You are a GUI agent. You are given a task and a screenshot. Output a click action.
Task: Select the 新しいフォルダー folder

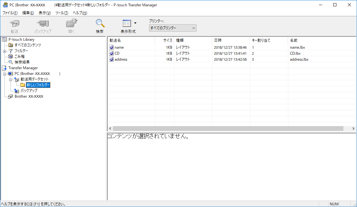pos(38,85)
